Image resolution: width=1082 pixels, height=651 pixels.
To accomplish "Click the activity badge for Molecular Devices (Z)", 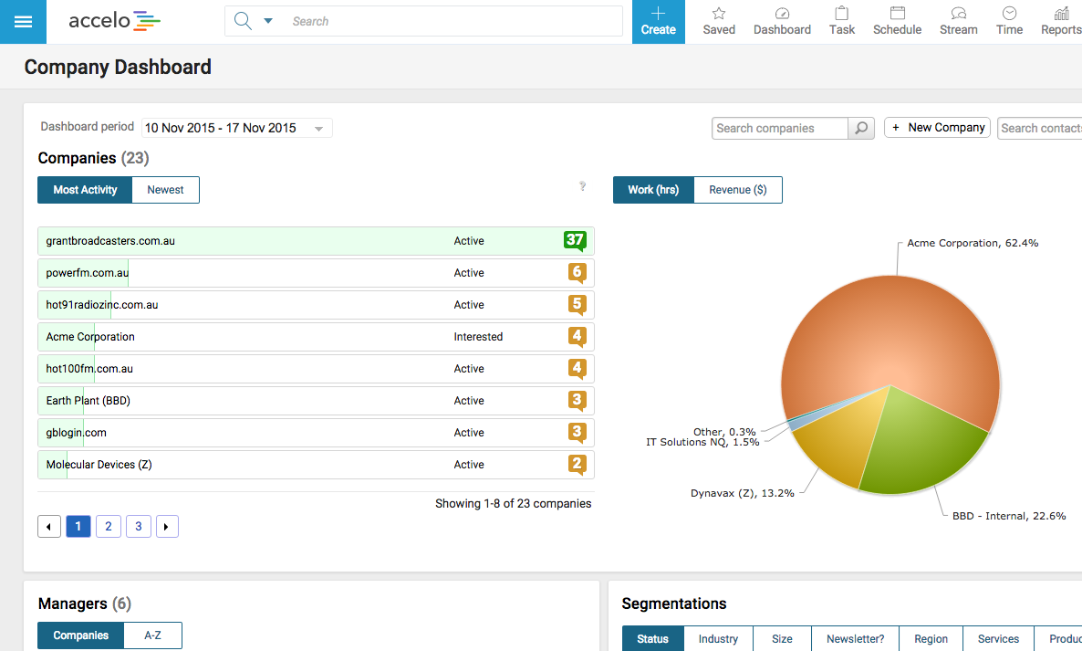I will coord(577,465).
